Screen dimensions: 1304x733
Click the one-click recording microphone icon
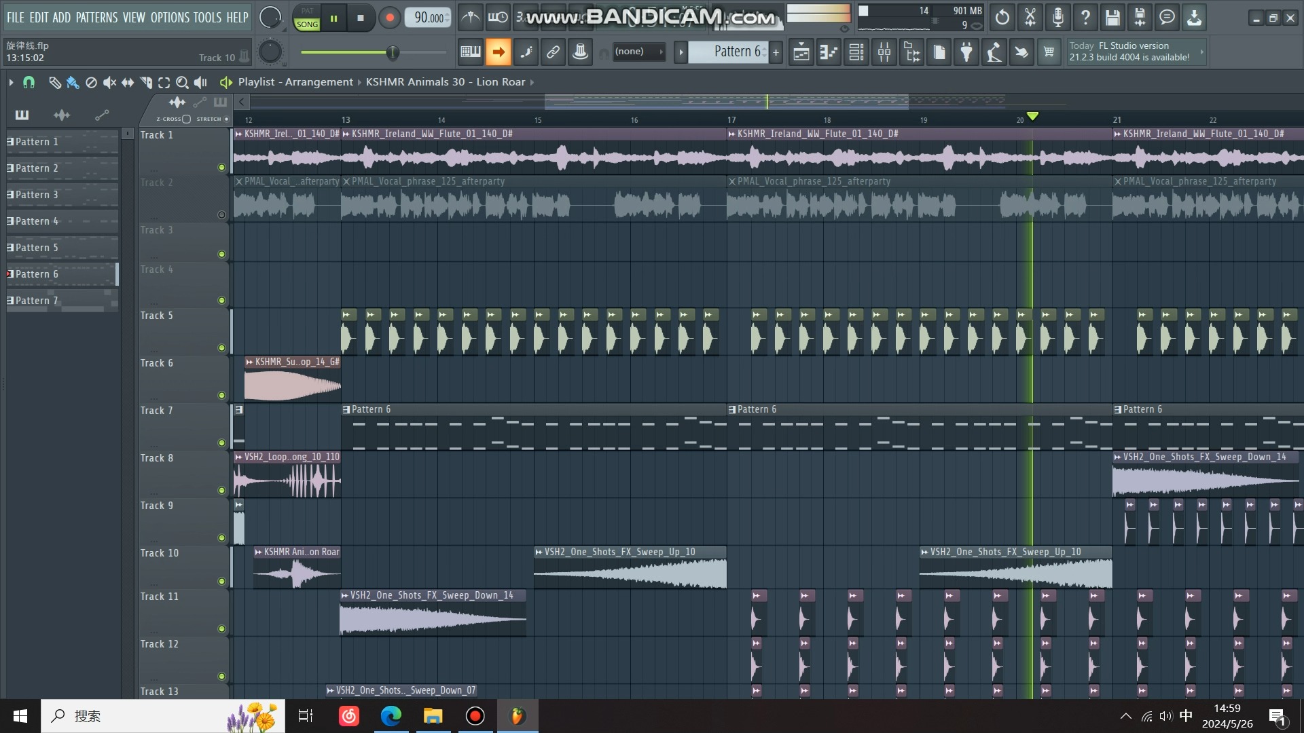(x=1057, y=18)
